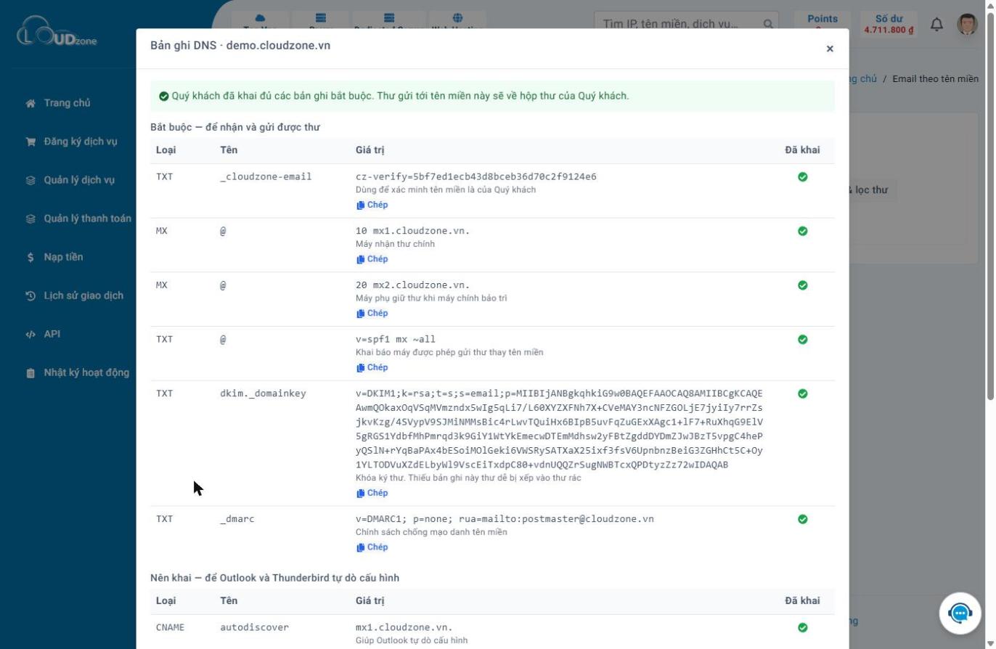Open the Số dư balance box
Viewport: 996px width, 649px height.
(889, 23)
